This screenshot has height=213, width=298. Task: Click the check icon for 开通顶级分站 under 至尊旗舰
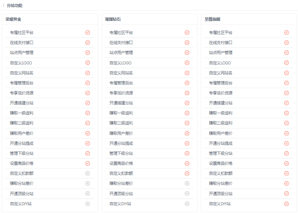(x=286, y=193)
